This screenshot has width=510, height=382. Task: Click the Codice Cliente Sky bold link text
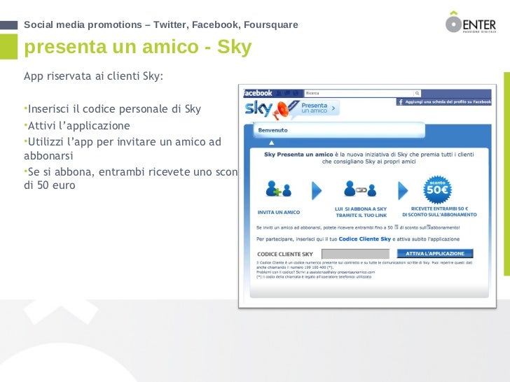tap(364, 239)
